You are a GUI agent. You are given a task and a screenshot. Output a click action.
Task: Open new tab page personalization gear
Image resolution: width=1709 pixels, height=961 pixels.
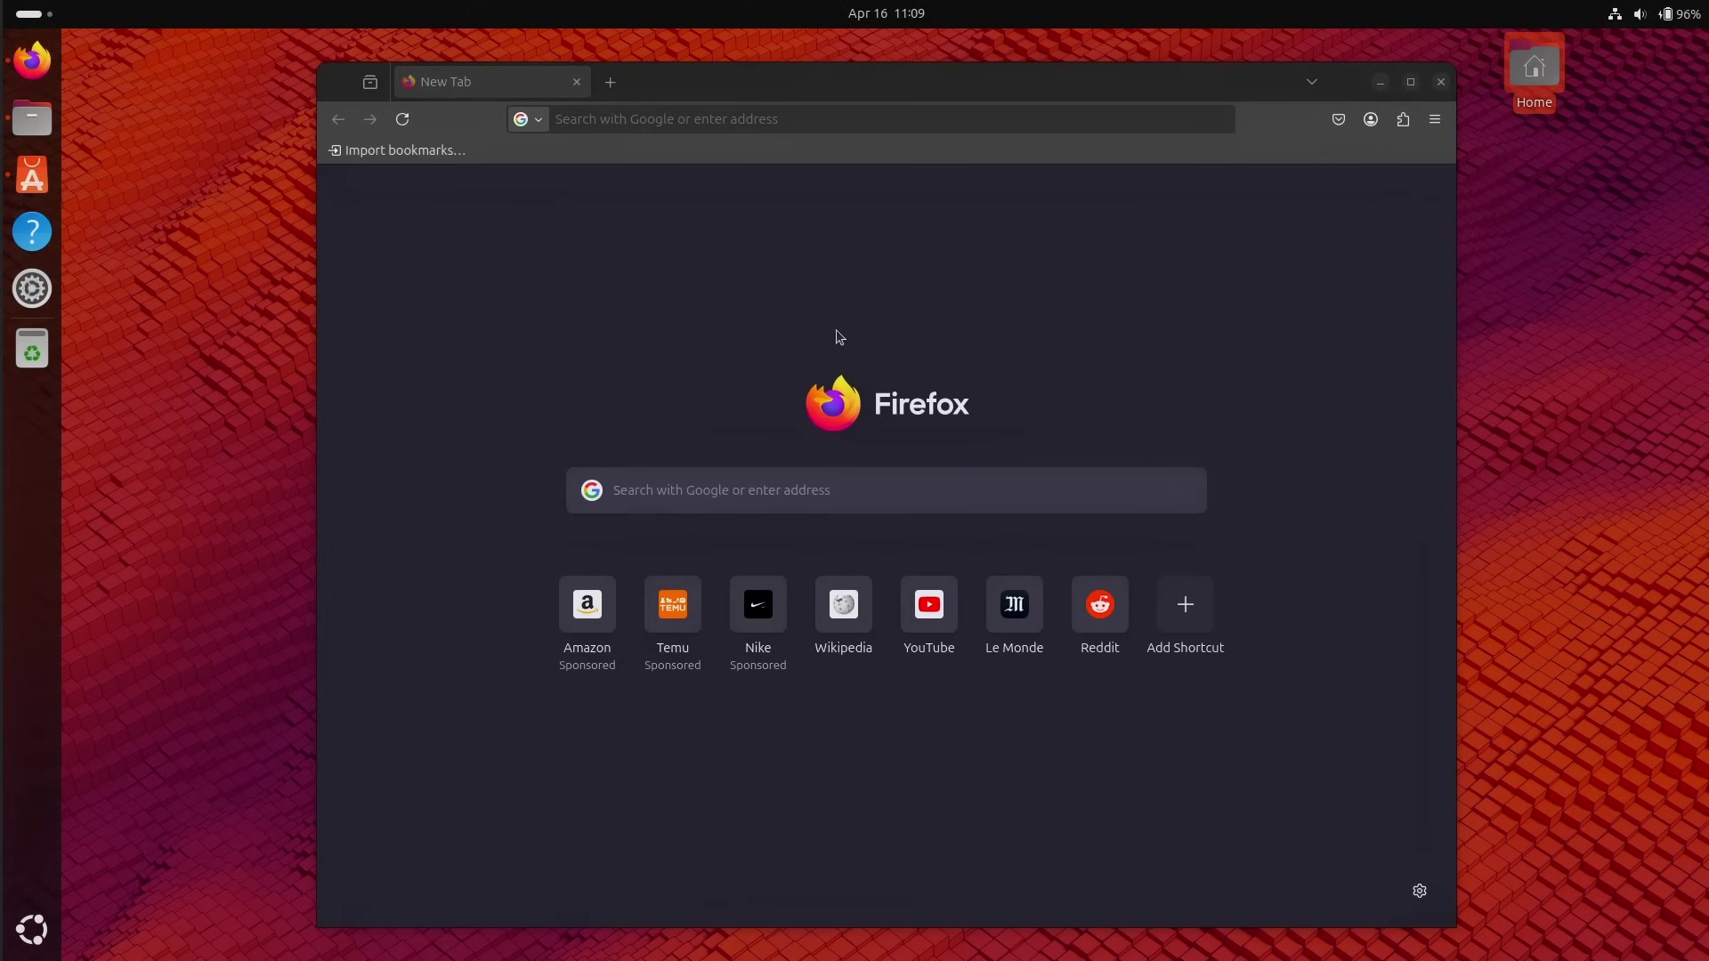click(1419, 890)
